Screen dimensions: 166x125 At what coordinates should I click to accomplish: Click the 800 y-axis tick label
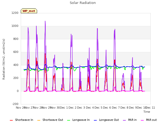pos(16,39)
